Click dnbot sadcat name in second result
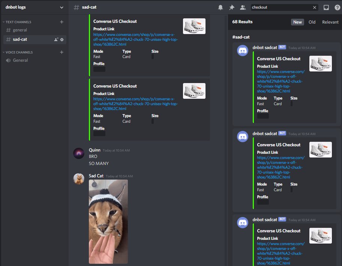 (x=265, y=134)
